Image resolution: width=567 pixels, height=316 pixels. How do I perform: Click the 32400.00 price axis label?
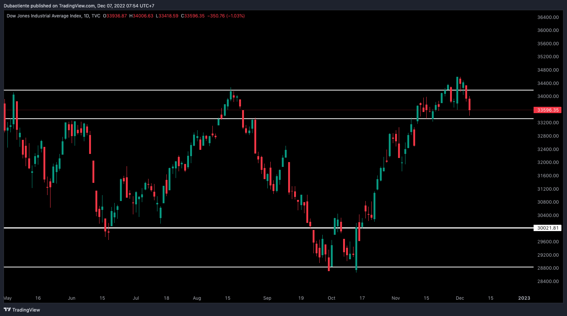[548, 149]
